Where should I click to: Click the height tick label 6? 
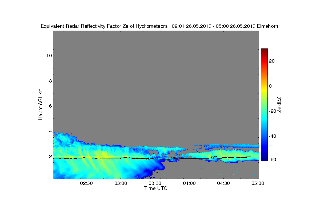(x=50, y=106)
